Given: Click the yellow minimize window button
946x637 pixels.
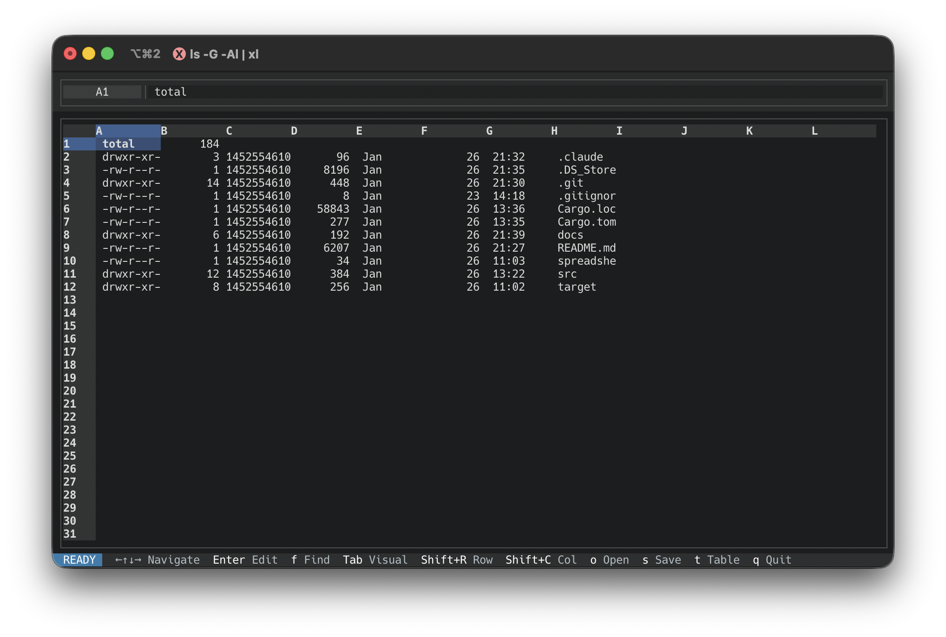Looking at the screenshot, I should [x=89, y=54].
